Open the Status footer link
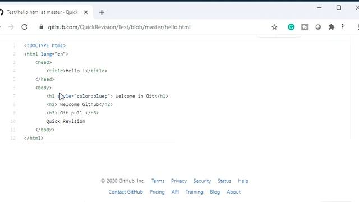Screen dimensions: 359x202 pyautogui.click(x=224, y=181)
